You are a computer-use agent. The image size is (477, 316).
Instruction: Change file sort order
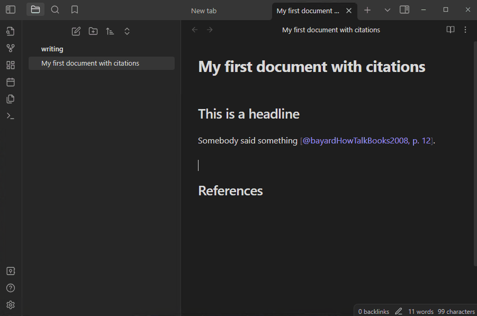coord(110,31)
